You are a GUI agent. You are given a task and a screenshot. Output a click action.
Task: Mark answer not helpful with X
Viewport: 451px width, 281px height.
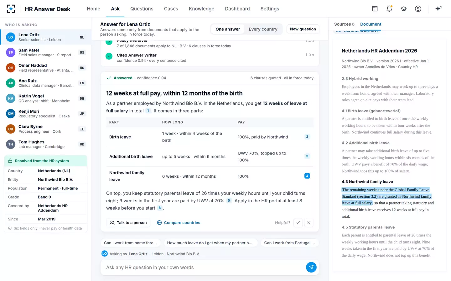[x=309, y=223]
